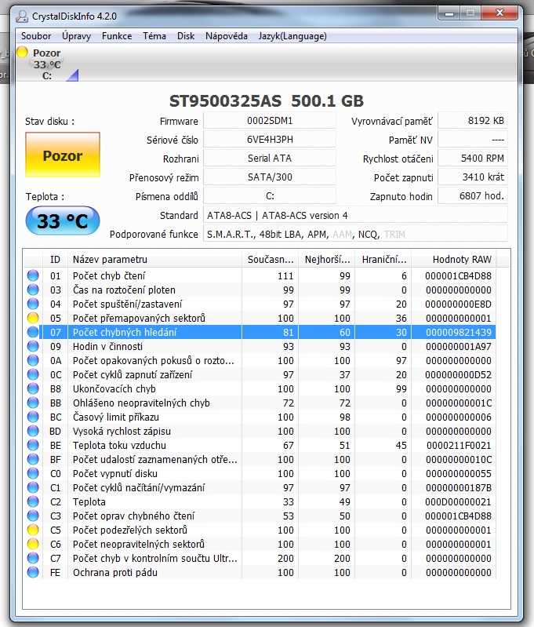Select the C: disk in the drive bar

point(47,64)
